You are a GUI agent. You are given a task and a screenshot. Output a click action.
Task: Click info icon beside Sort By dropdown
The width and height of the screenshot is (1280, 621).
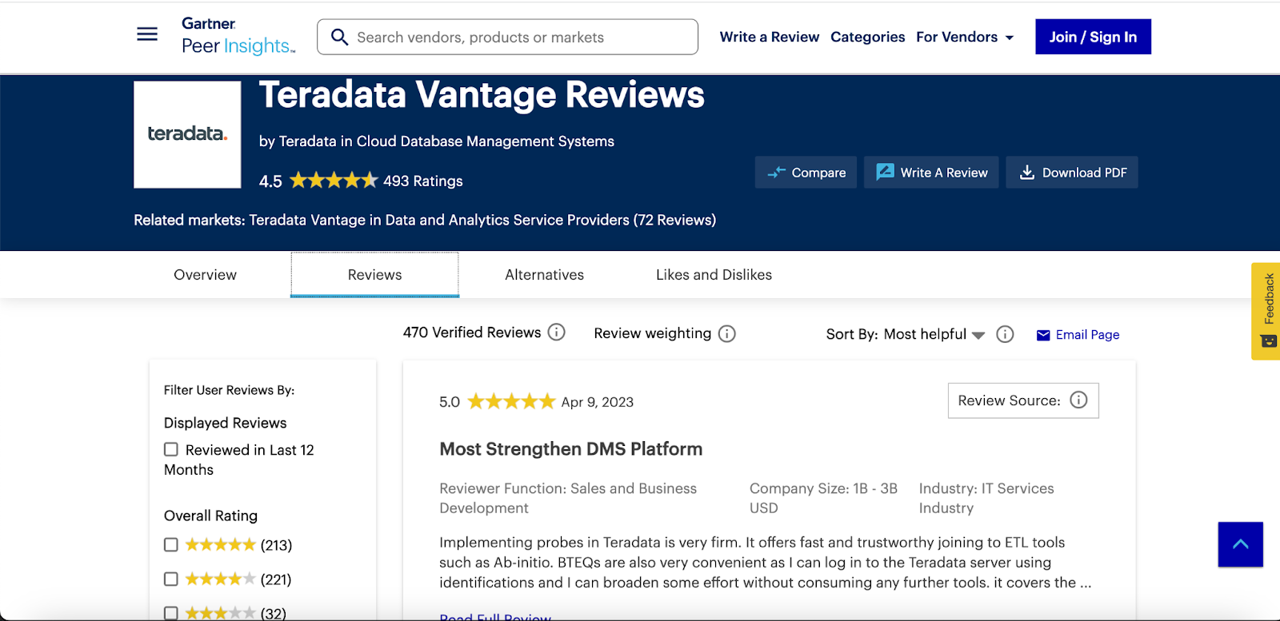[1005, 334]
